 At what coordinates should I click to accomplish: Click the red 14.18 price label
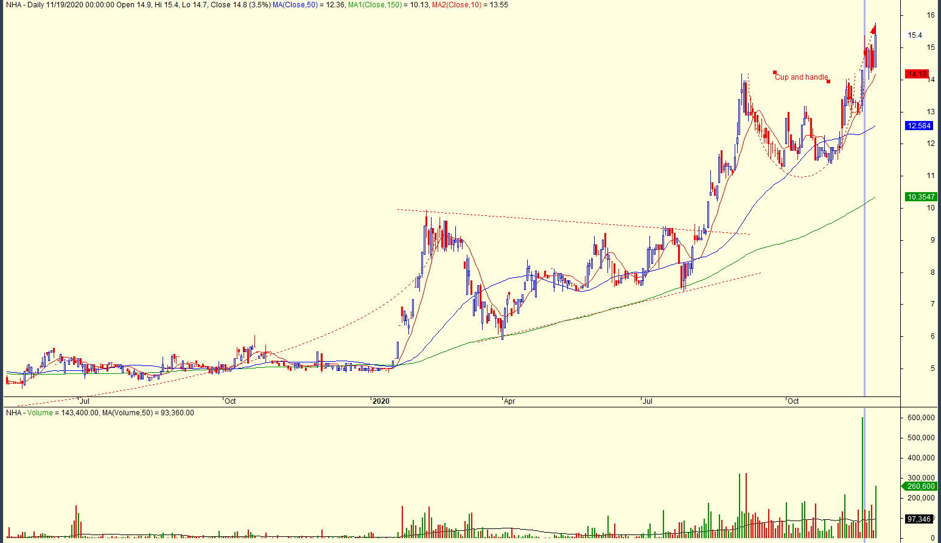tap(917, 74)
